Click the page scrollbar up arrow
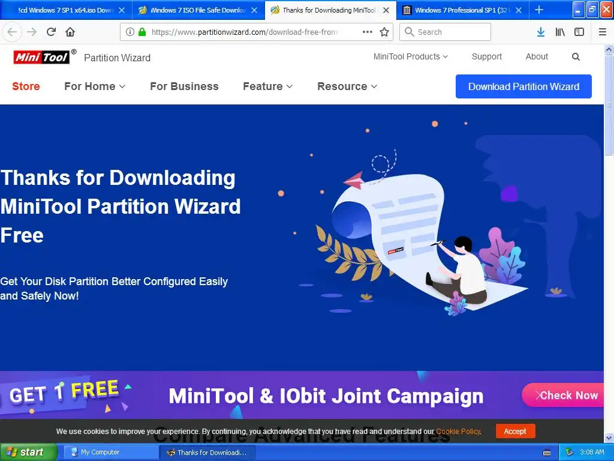The height and width of the screenshot is (461, 614). 609,49
